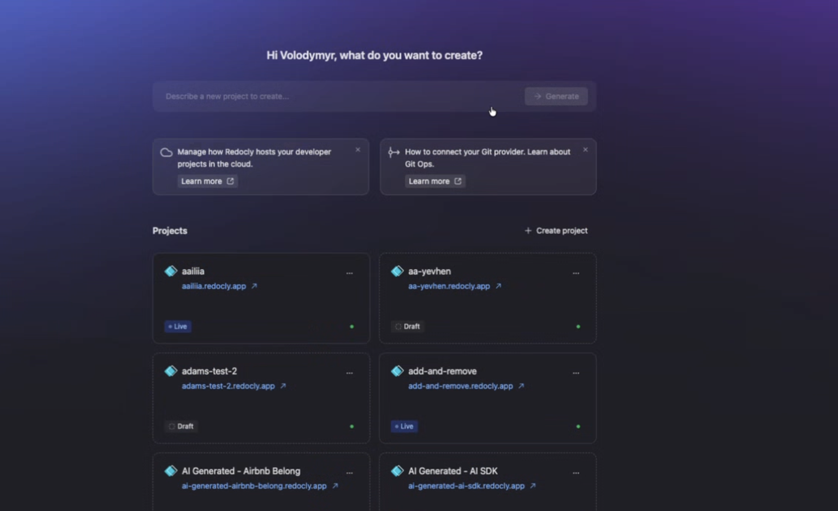Open the aailiia project options ellipsis menu
838x511 pixels.
click(x=349, y=273)
